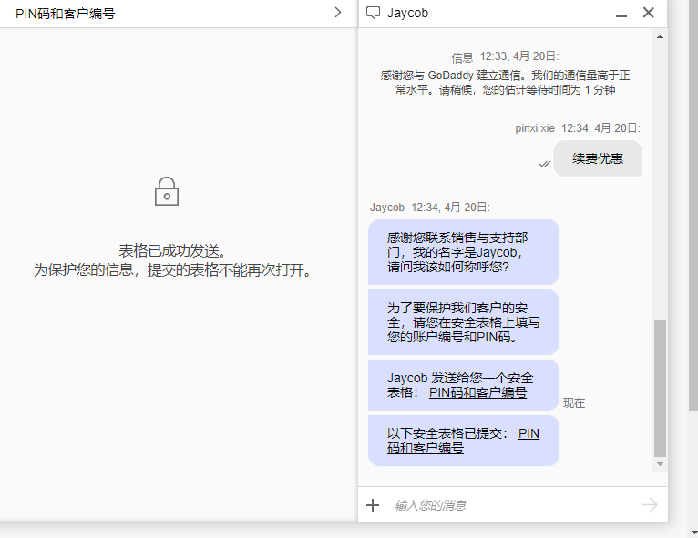Click the lock icon in the form panel

(x=167, y=191)
